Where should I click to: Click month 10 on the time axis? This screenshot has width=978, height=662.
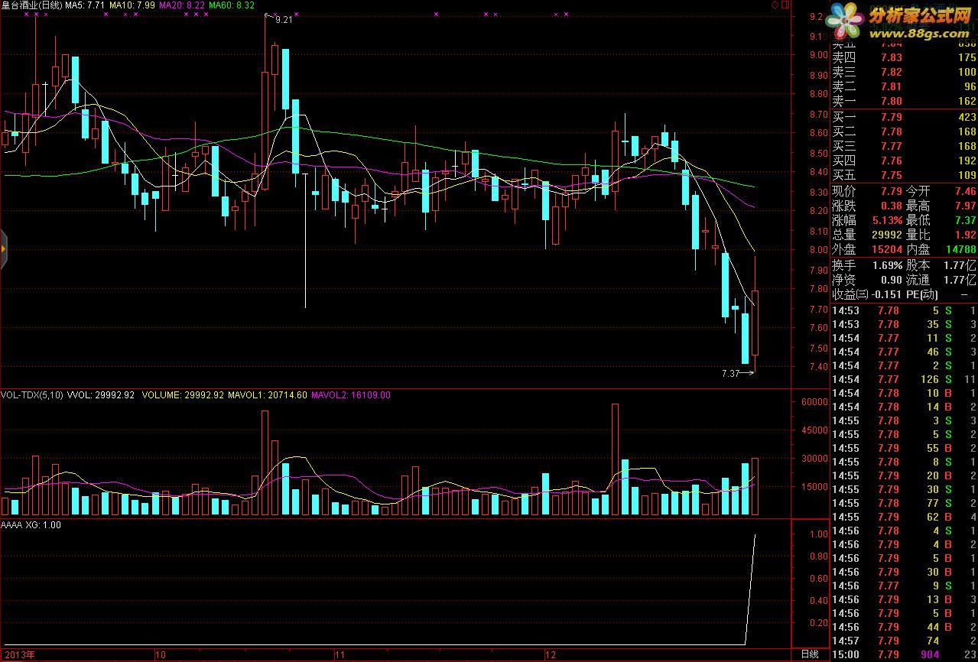[x=160, y=655]
